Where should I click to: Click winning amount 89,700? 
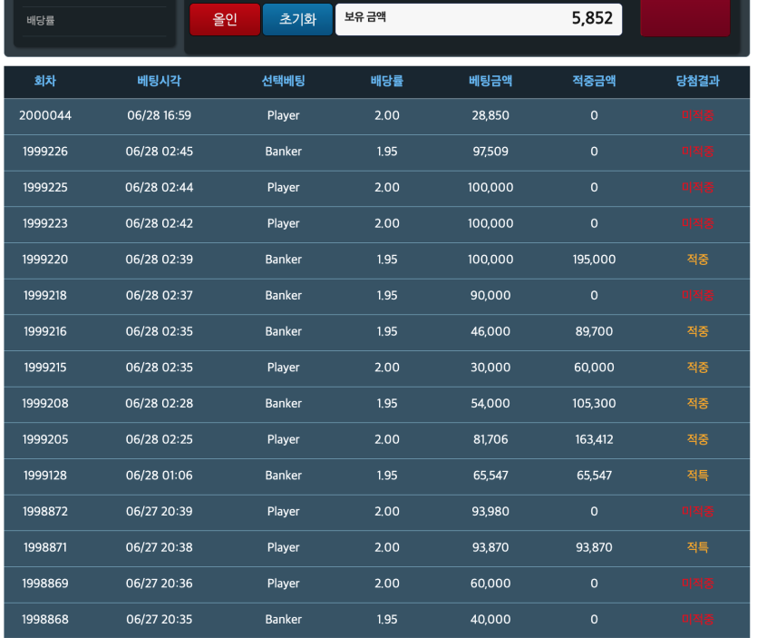(x=595, y=331)
